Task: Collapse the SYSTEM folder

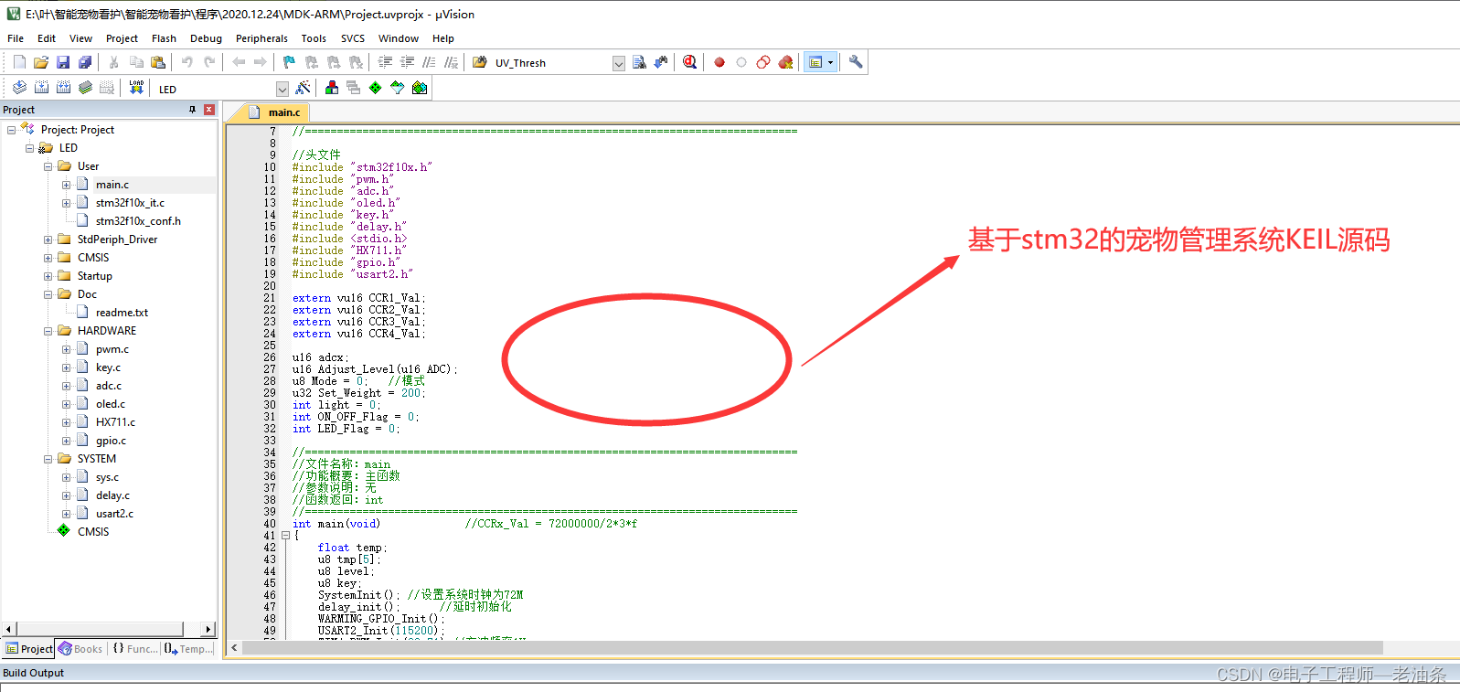Action: click(x=48, y=459)
